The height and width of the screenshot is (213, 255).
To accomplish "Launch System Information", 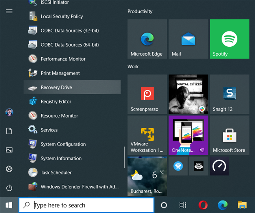I will (72, 158).
